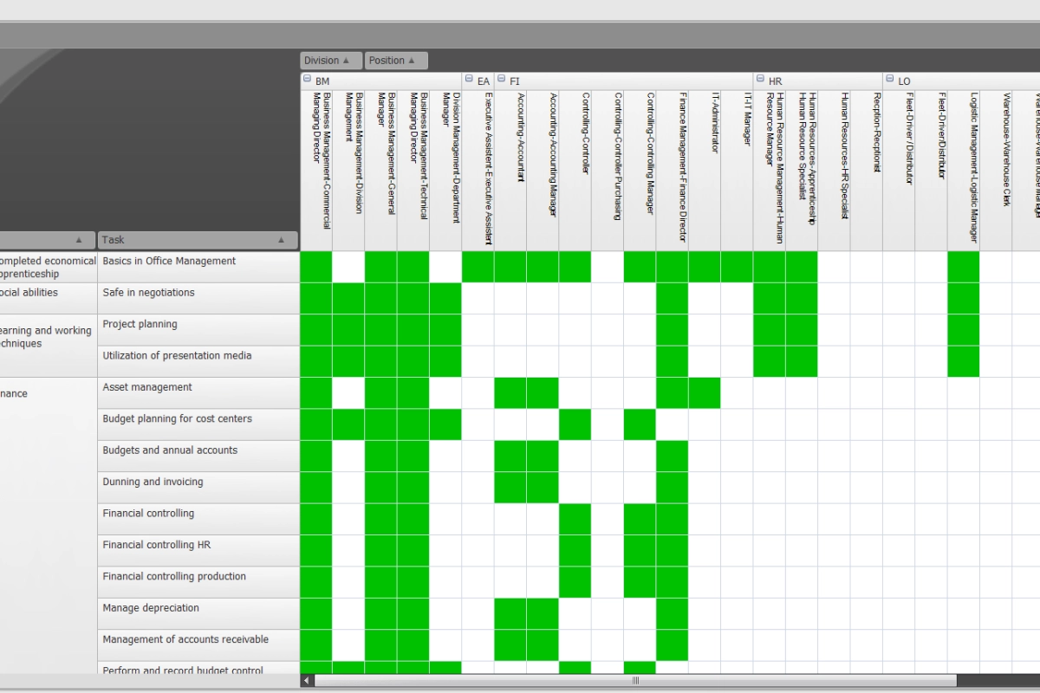Toggle IT-Administrator cell for Asset management
Viewport: 1040px width, 693px height.
(x=705, y=392)
